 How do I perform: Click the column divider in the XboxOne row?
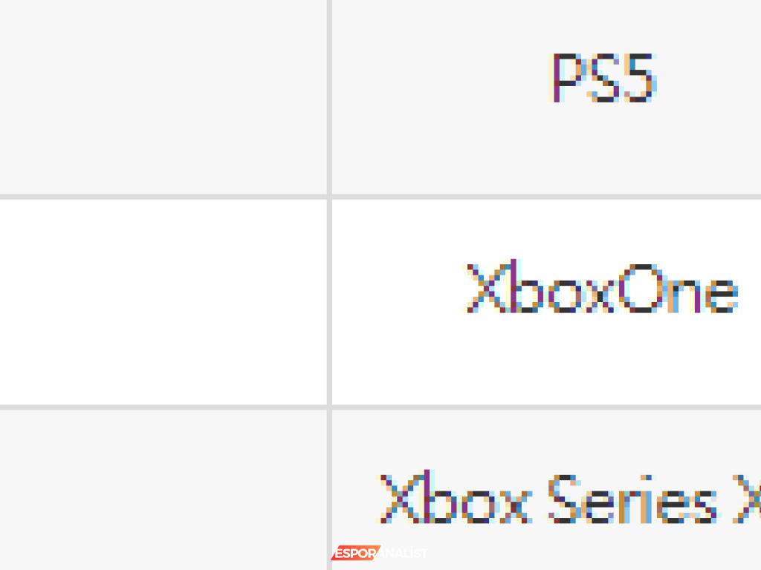[329, 302]
